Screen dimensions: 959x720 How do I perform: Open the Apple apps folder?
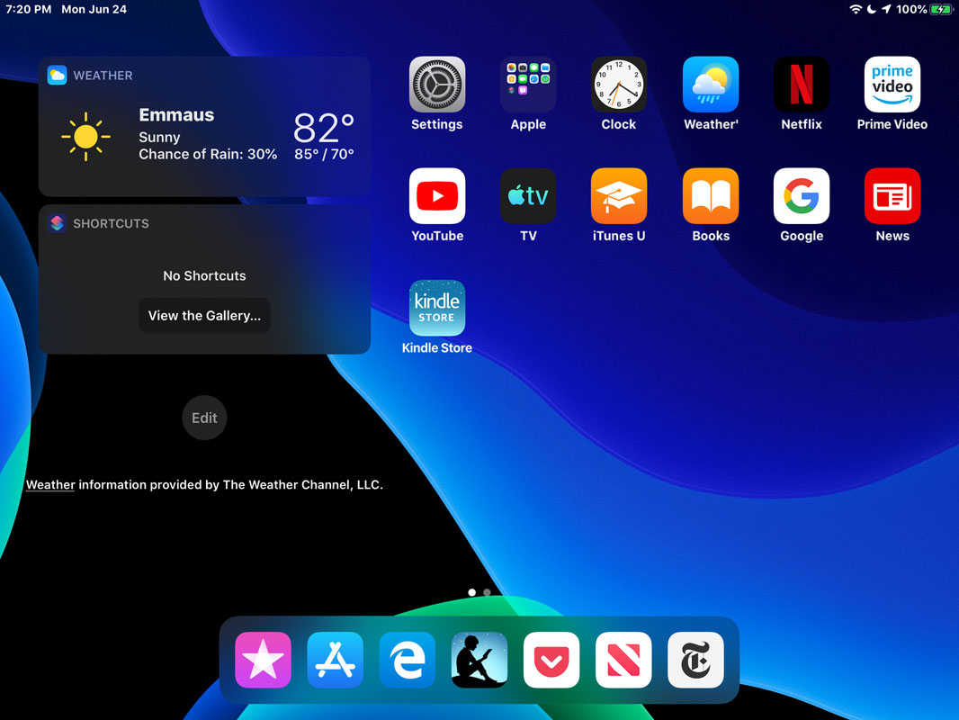pos(528,85)
